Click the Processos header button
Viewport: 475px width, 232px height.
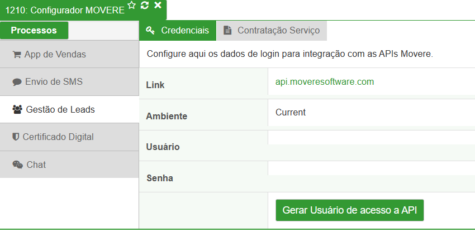pos(34,30)
